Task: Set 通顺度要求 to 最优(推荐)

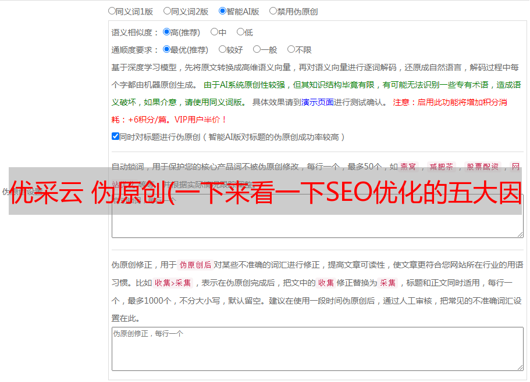Action: (166, 49)
